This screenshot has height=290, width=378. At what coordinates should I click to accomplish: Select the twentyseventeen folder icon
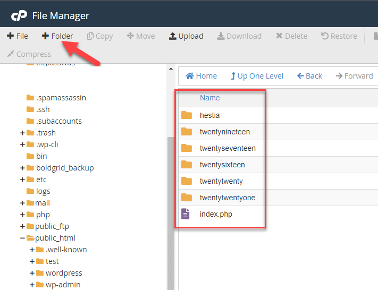point(187,148)
